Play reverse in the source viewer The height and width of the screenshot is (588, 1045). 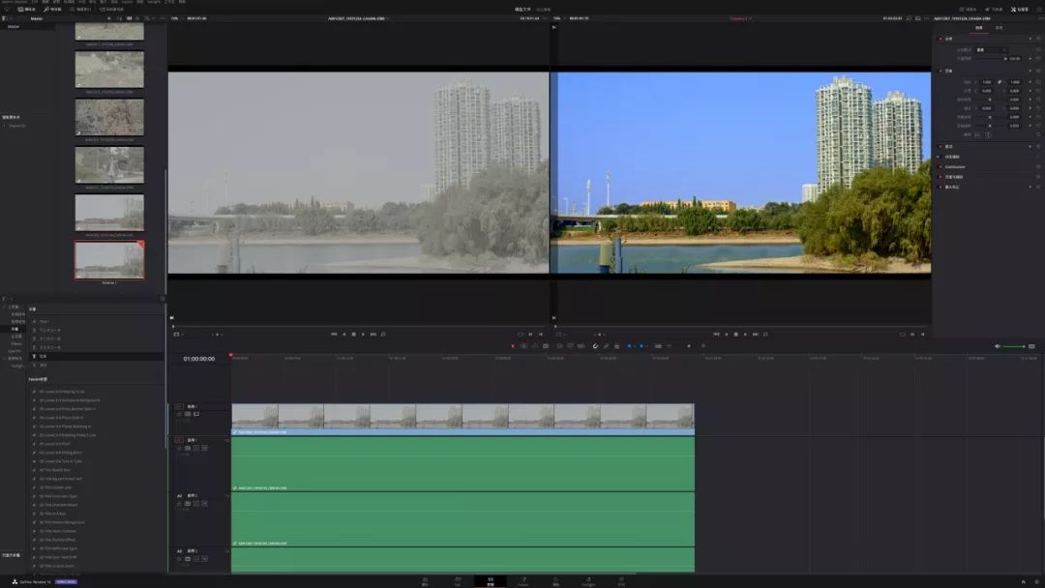(343, 335)
